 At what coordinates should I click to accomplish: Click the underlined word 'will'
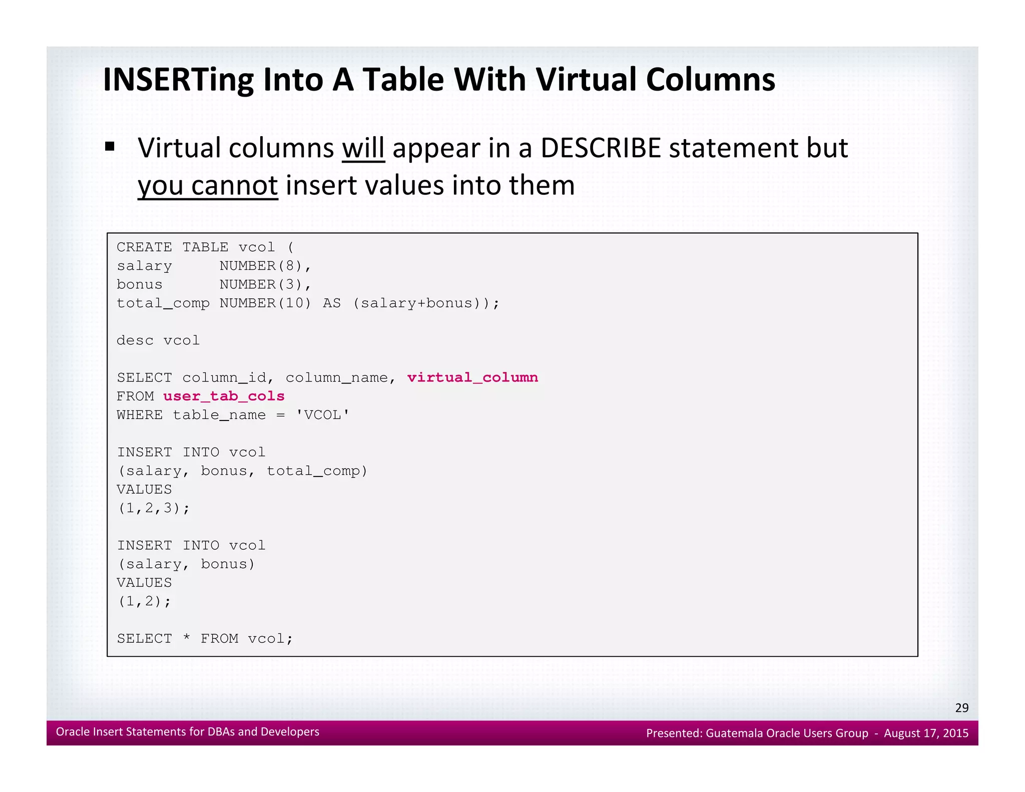363,148
